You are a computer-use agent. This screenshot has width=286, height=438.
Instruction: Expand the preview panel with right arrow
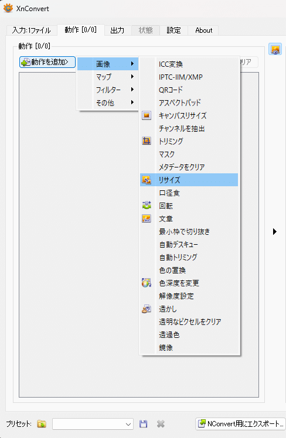274,231
